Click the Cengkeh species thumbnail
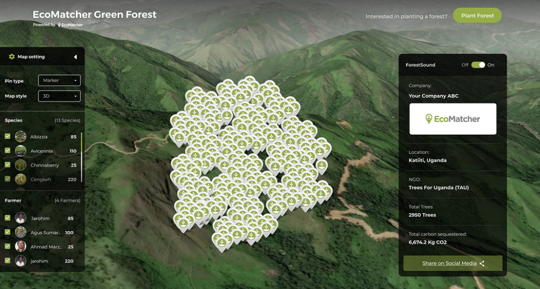The image size is (540, 289). (x=21, y=179)
